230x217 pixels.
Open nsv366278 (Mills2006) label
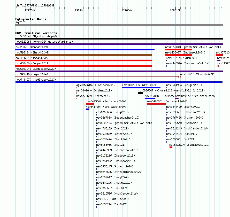(x=112, y=199)
